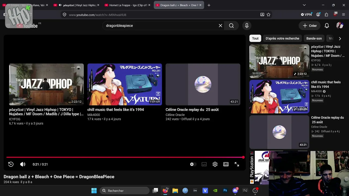Open Photoshop from the taskbar

(225, 191)
